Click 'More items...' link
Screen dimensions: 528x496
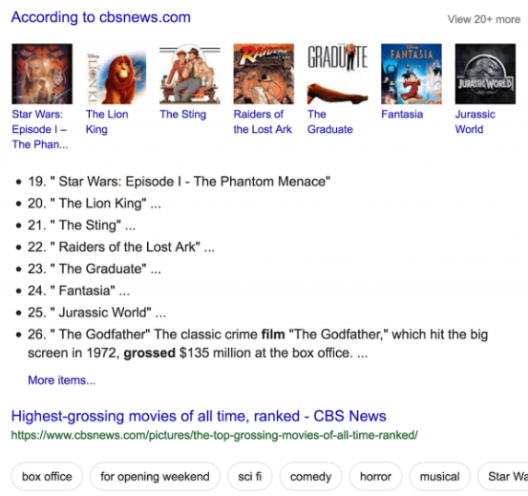[x=62, y=380]
